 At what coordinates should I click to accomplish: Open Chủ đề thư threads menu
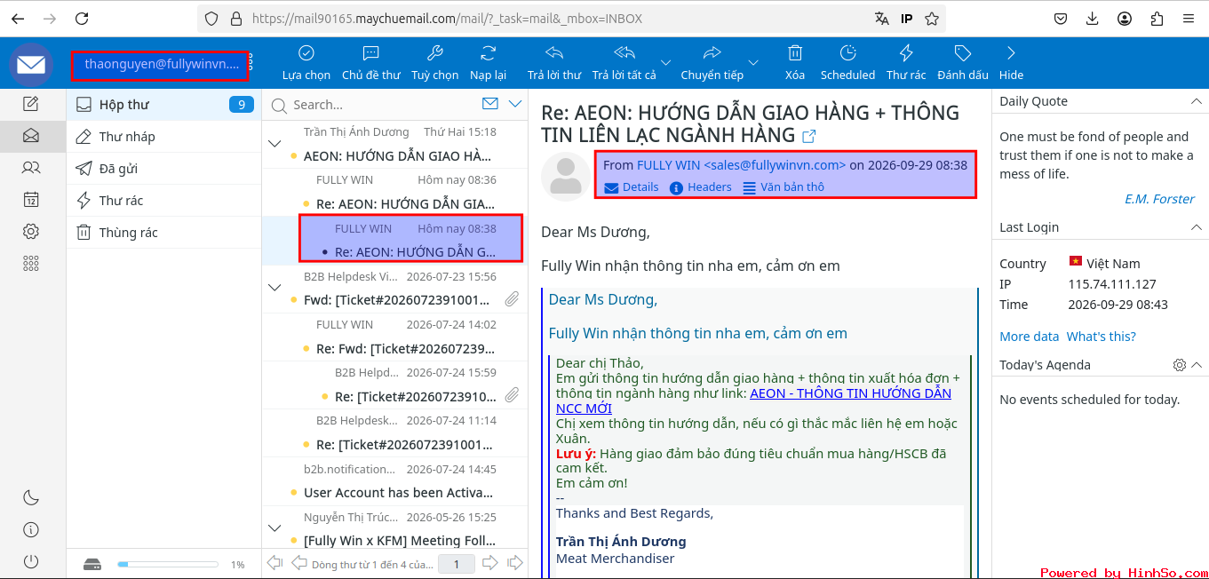[371, 63]
